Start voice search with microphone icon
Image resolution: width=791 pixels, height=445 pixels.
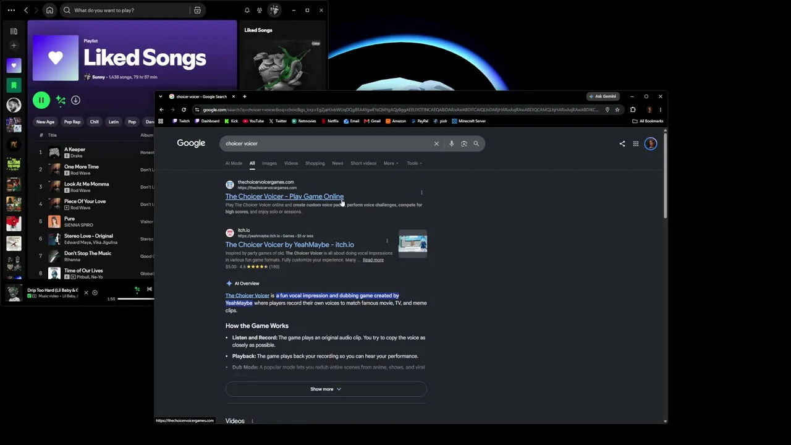pos(452,143)
